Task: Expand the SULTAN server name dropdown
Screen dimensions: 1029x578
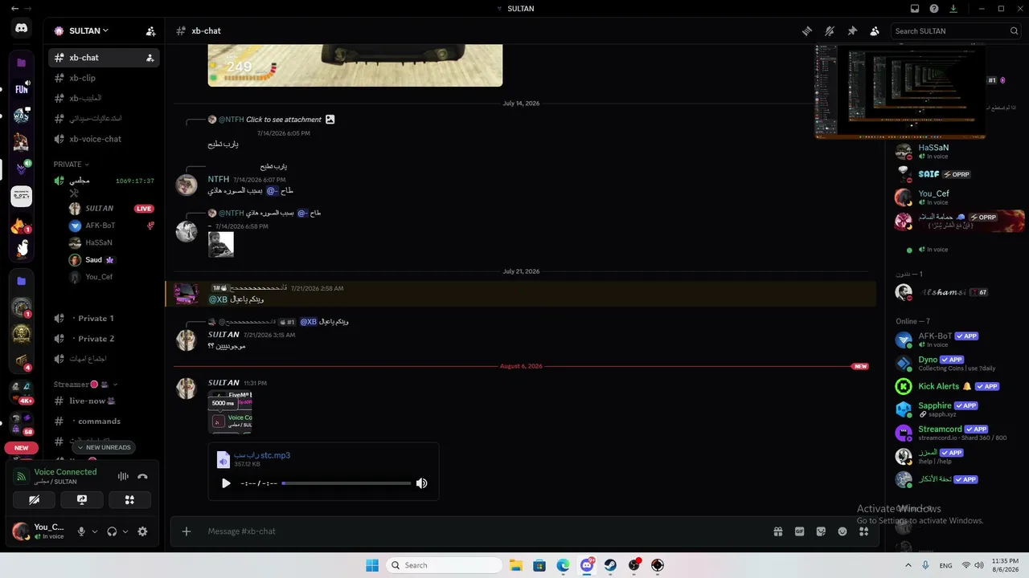Action: click(88, 31)
